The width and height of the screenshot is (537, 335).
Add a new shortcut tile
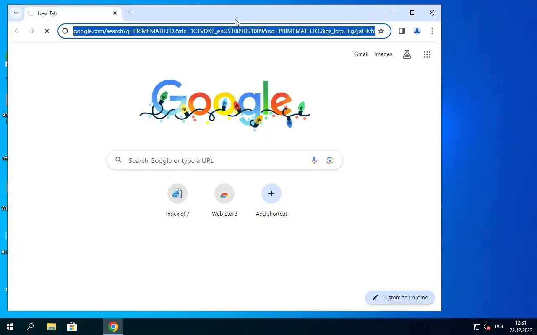pyautogui.click(x=271, y=201)
